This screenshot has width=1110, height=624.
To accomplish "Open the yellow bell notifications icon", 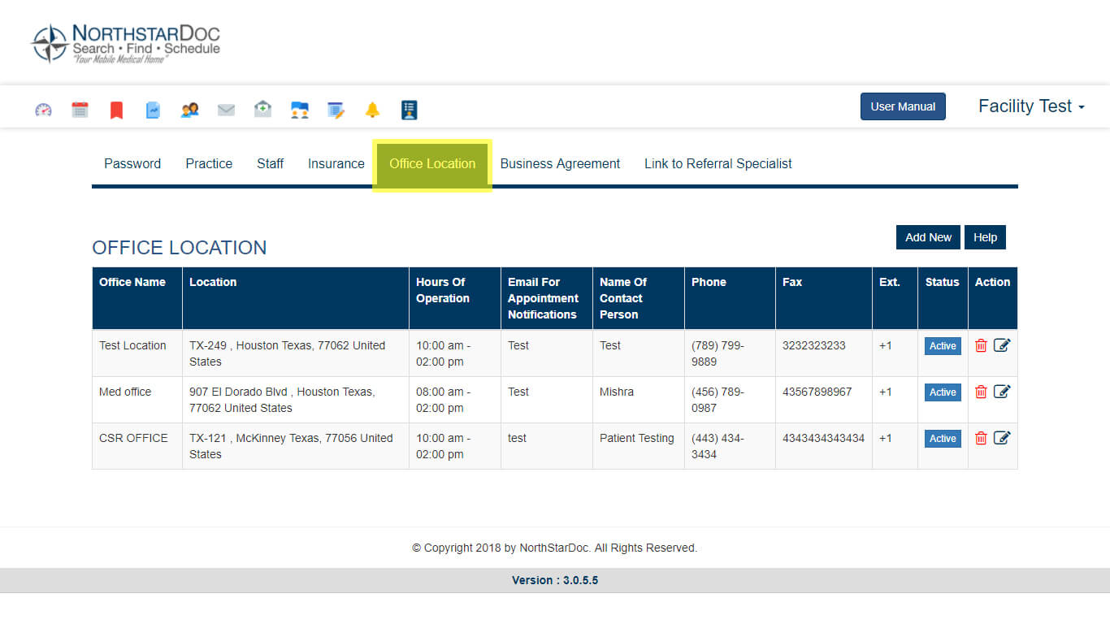I will pyautogui.click(x=372, y=110).
